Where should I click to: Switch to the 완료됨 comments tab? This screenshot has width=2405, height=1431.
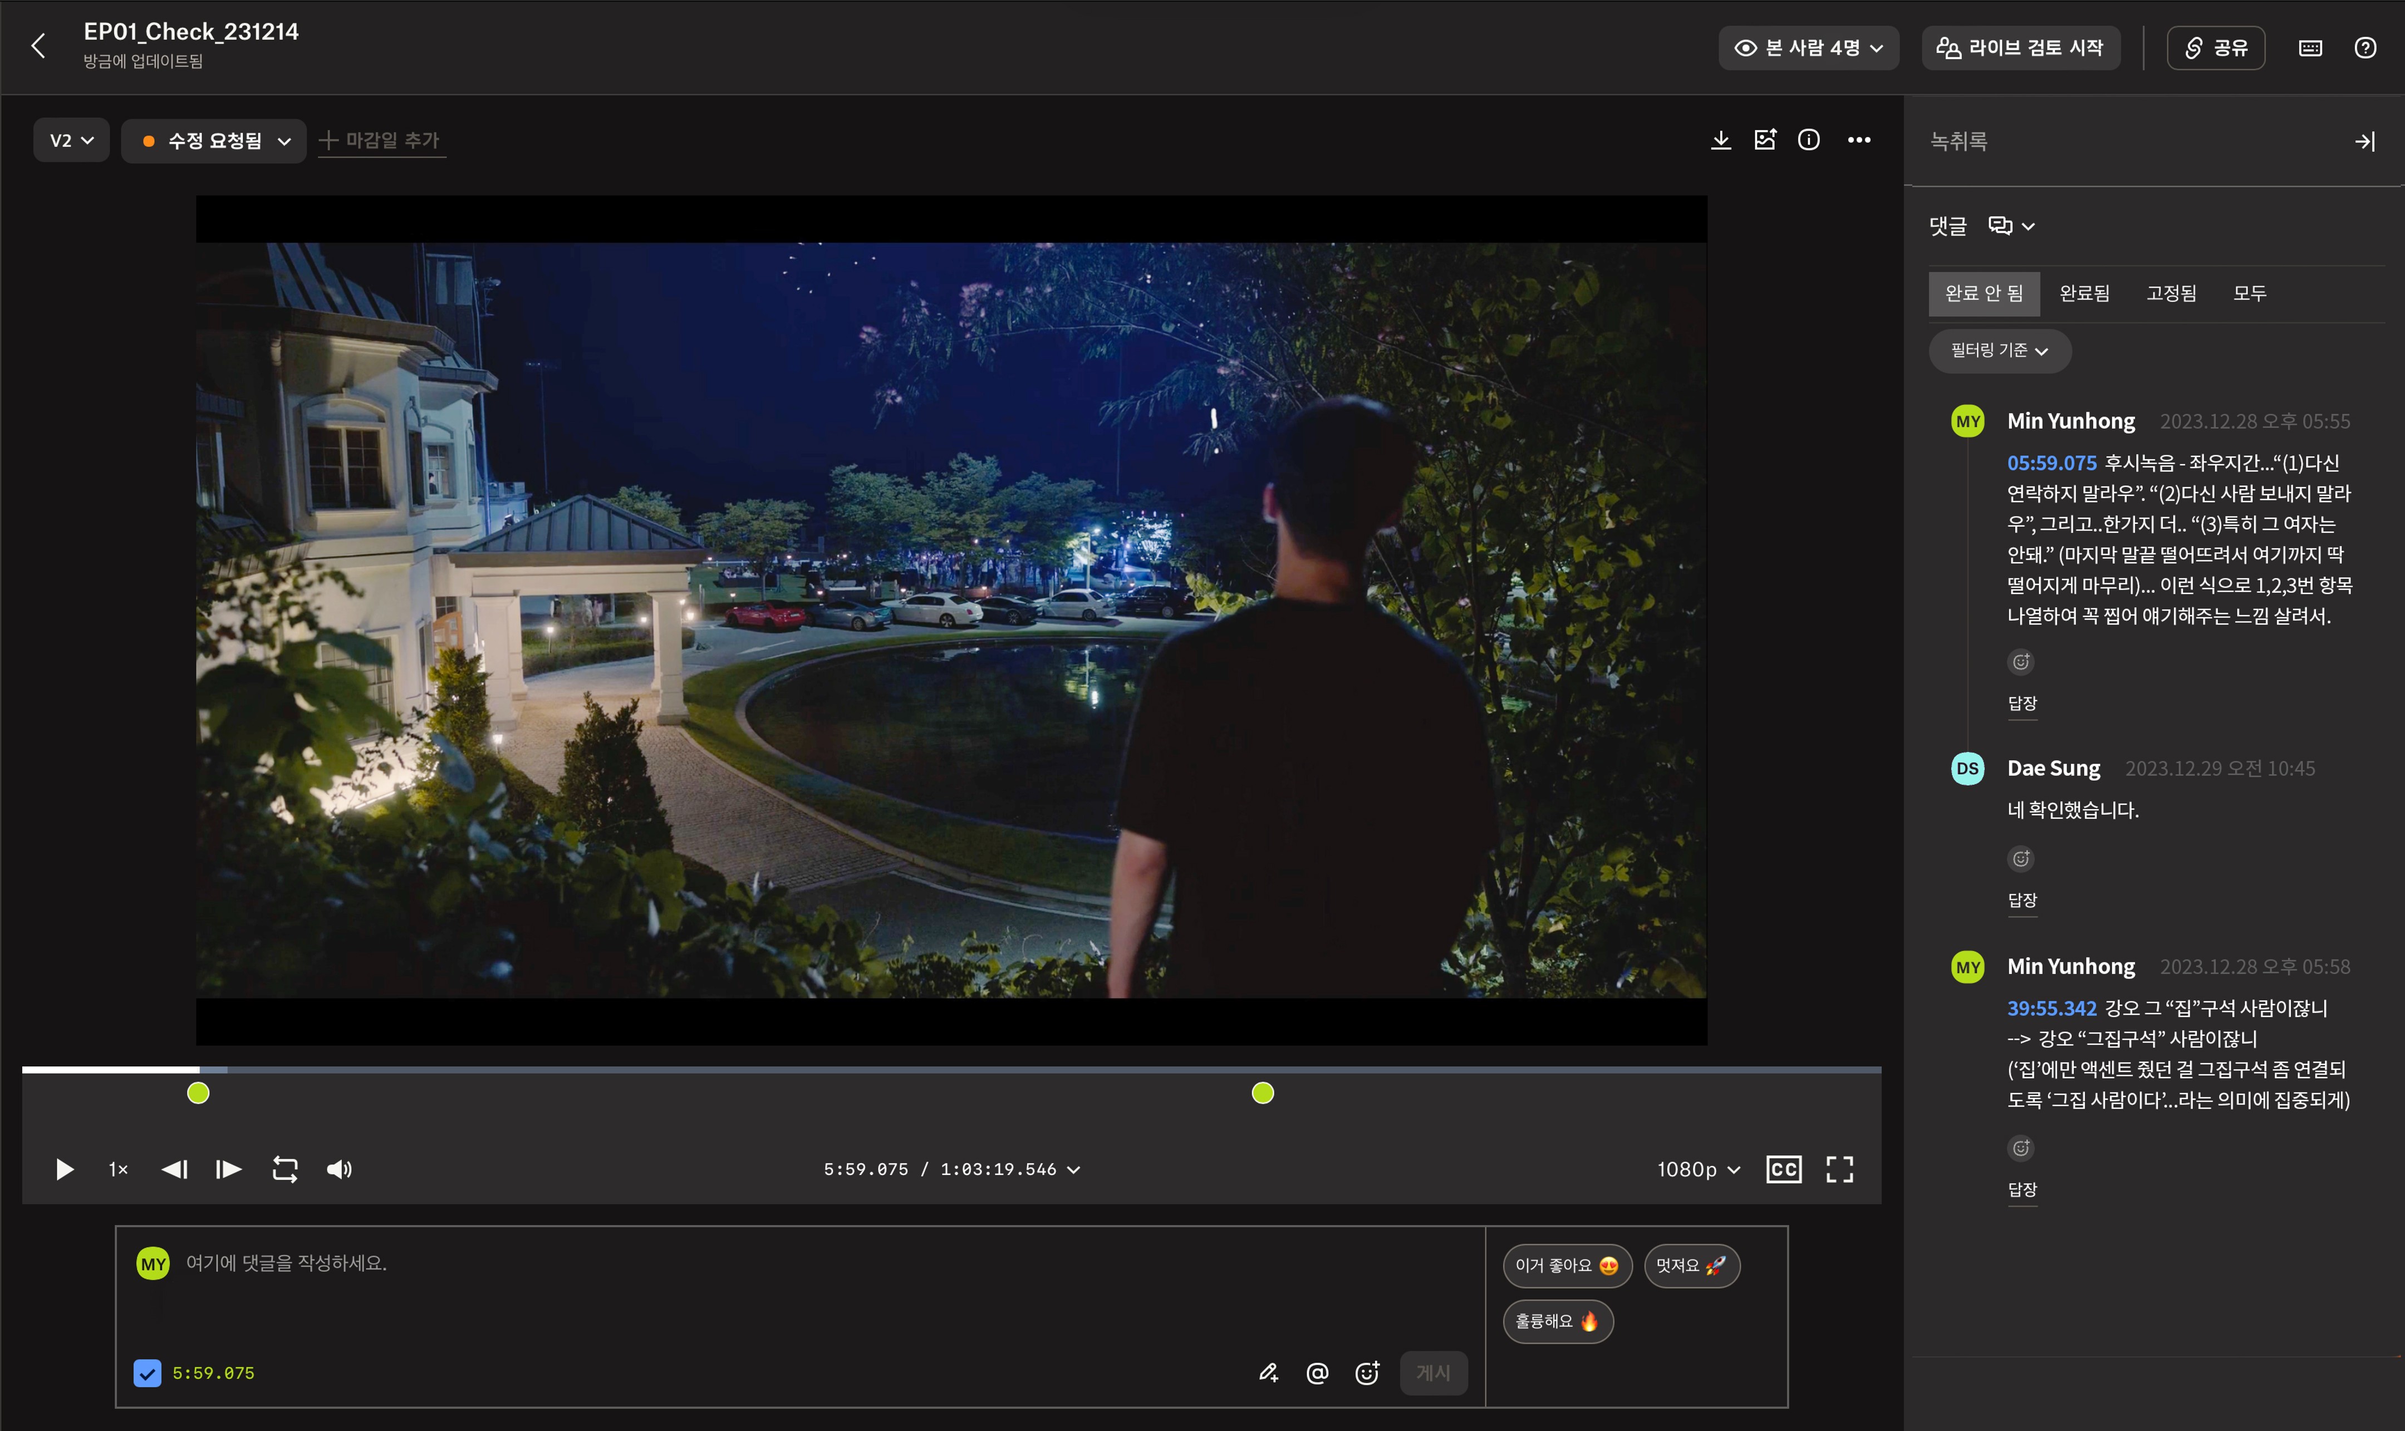(x=2084, y=293)
